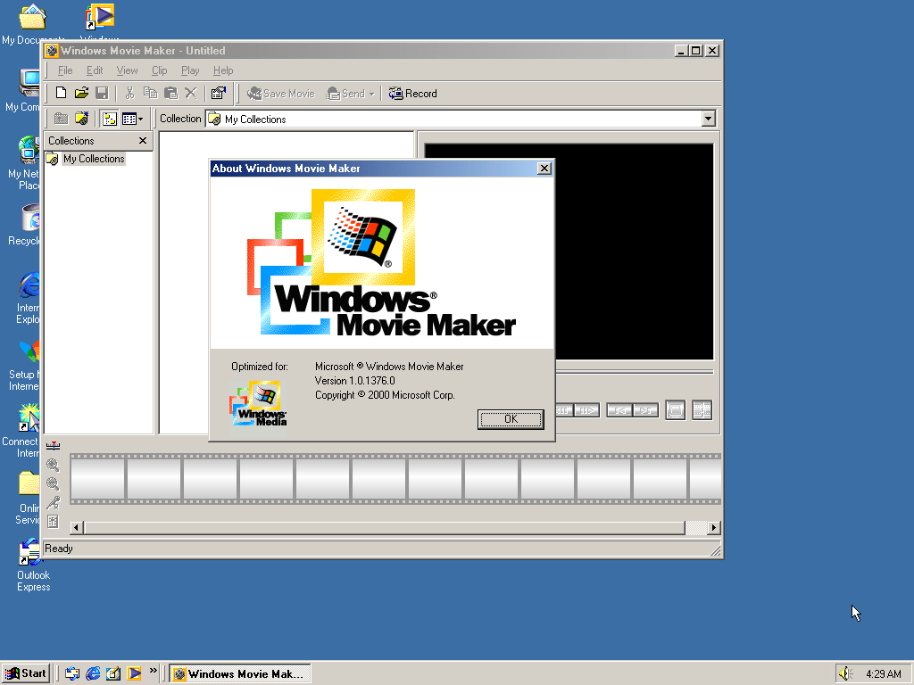Image resolution: width=914 pixels, height=685 pixels.
Task: Click the Open Project folder icon
Action: pyautogui.click(x=81, y=94)
